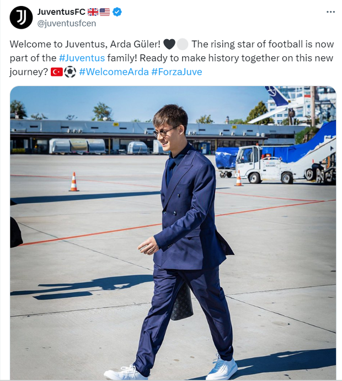Click the airplane tail in photo corner

tap(277, 95)
